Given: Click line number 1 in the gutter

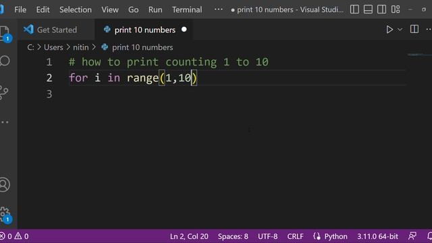Looking at the screenshot, I should [x=49, y=62].
